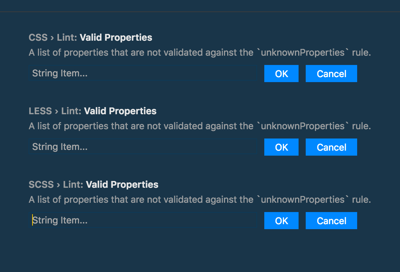The image size is (400, 272).
Task: Click OK for LESS Valid Properties
Action: [281, 147]
